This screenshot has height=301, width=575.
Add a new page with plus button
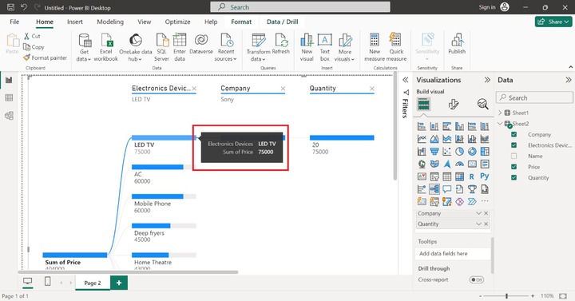click(119, 283)
